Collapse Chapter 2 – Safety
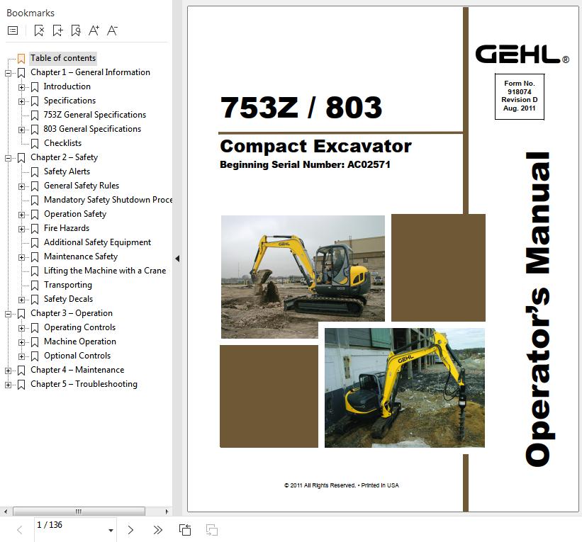582x542 pixels. (9, 158)
